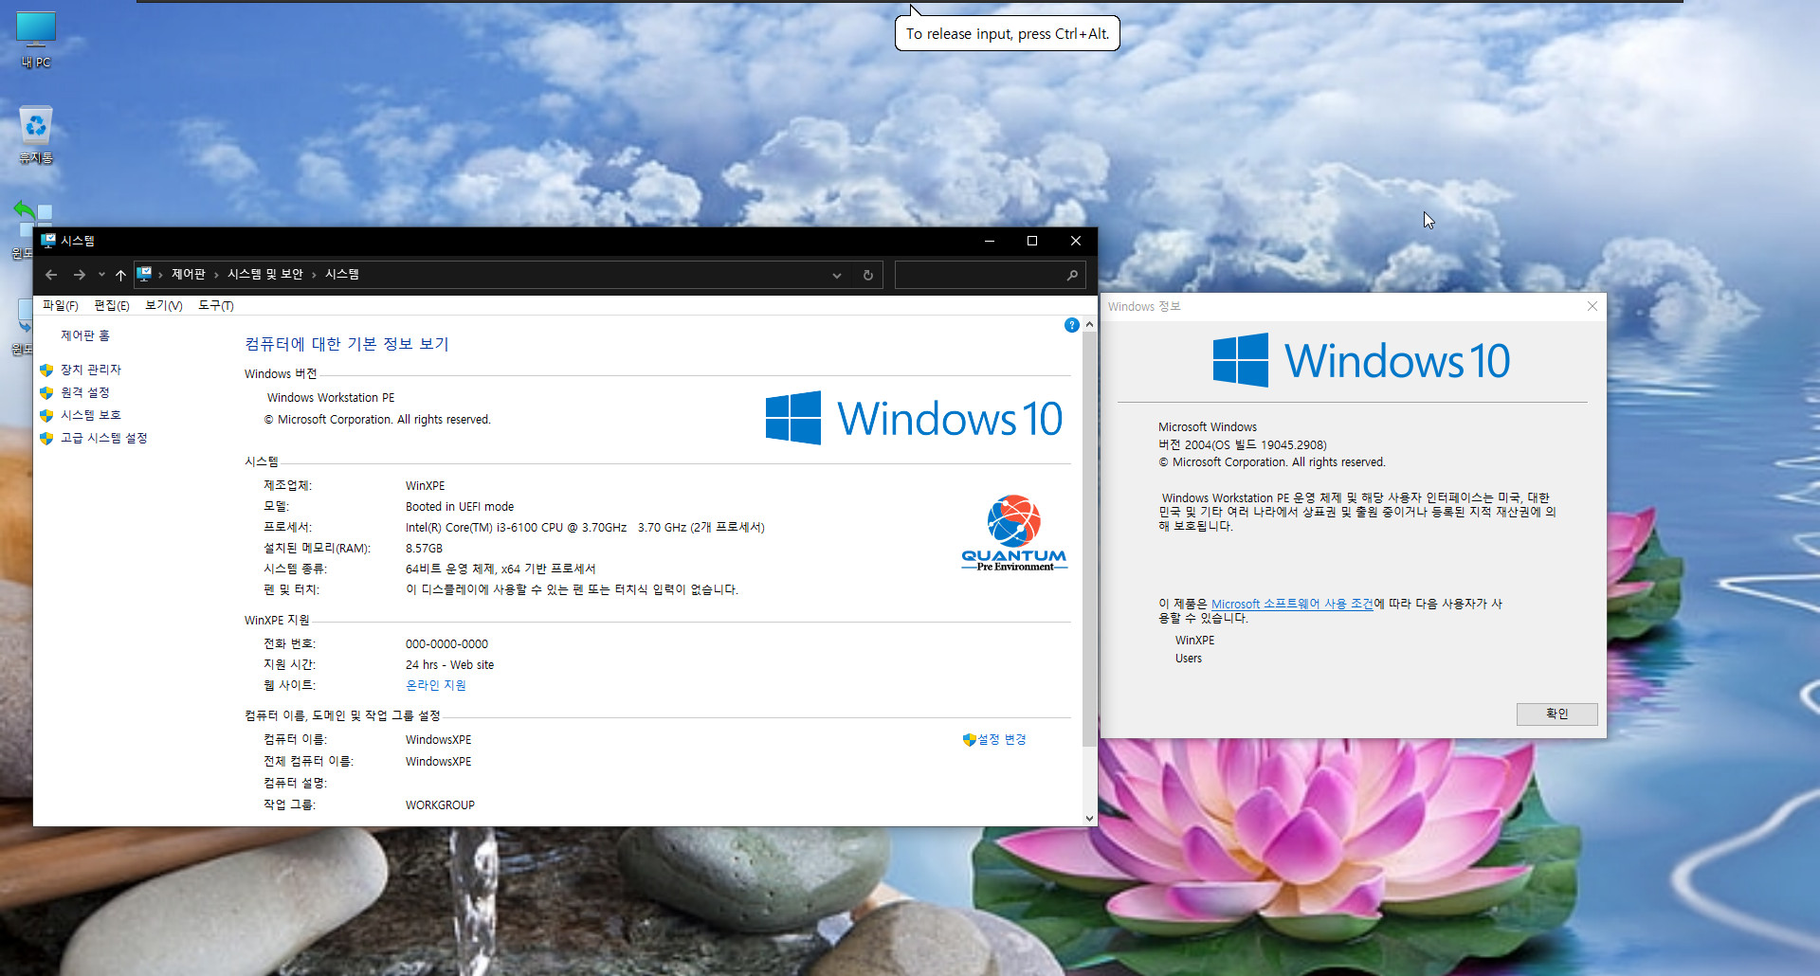The image size is (1820, 976).
Task: Expand the address bar history dropdown
Action: 837,275
